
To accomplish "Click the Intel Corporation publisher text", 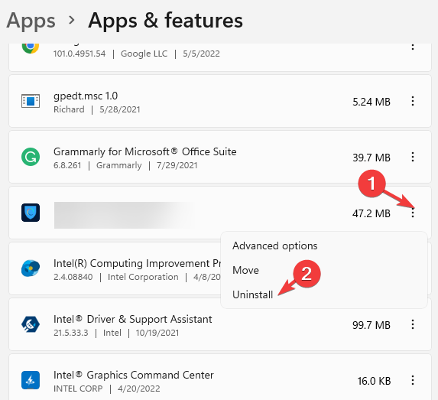I will [x=143, y=277].
